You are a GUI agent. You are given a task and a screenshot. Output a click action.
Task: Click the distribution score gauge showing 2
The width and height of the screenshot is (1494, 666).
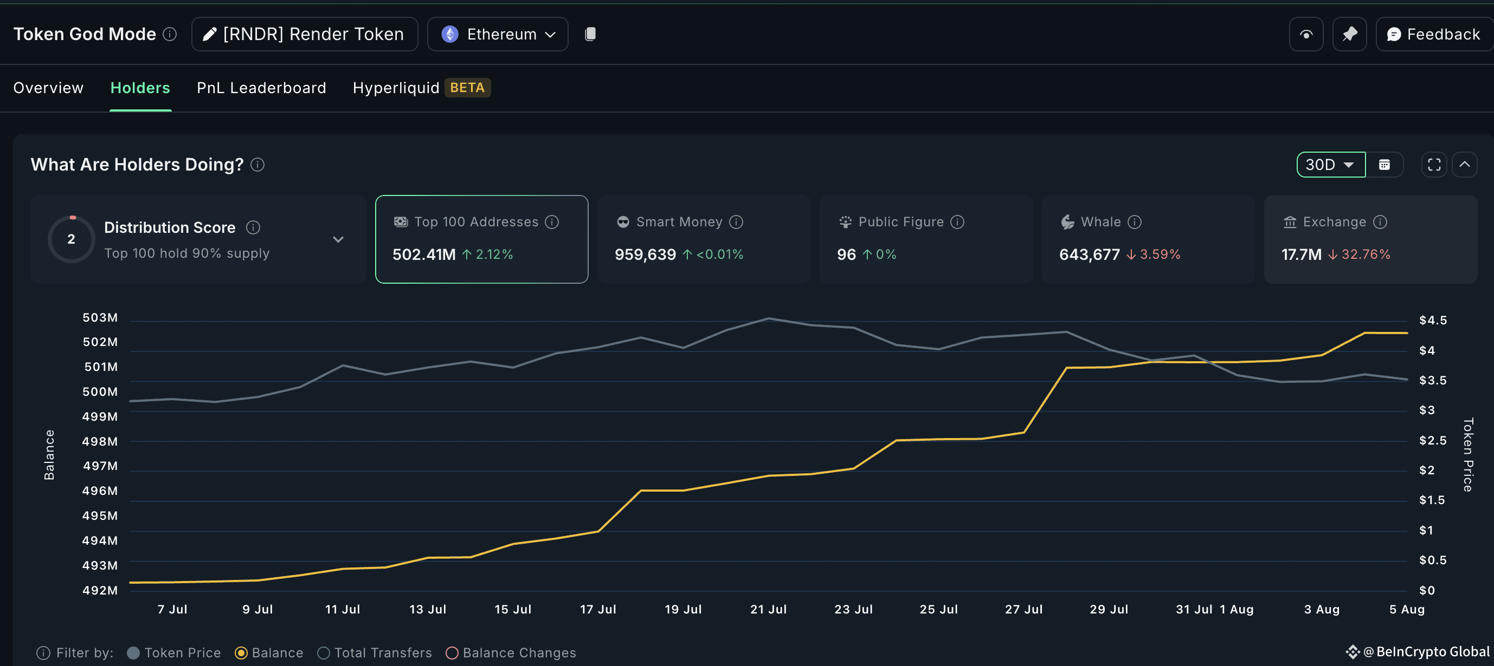(x=72, y=239)
